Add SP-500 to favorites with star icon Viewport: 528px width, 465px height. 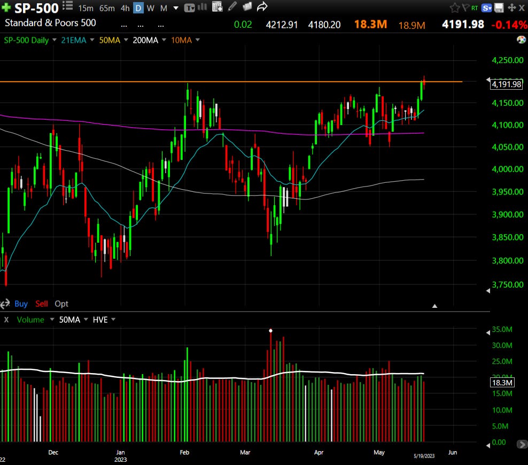coord(455,7)
